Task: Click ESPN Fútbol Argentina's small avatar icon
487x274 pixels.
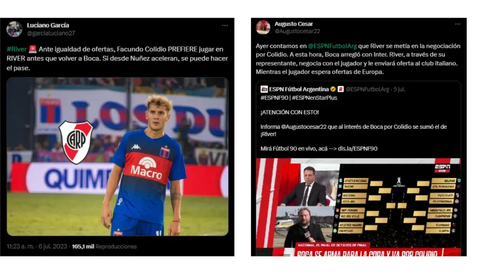Action: [x=264, y=89]
